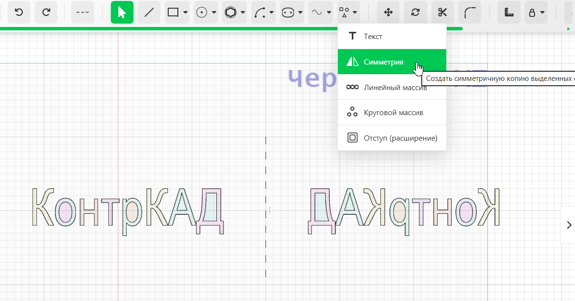The height and width of the screenshot is (301, 575).
Task: Expand the Arc tool dropdown arrow
Action: click(x=271, y=13)
